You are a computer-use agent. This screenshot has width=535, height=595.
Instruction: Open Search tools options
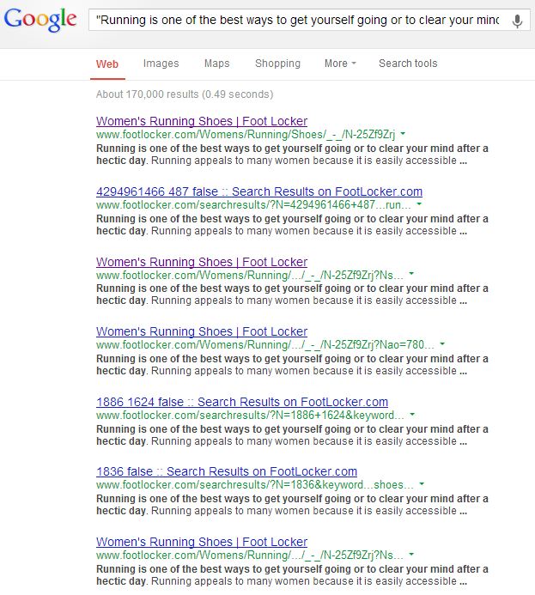coord(408,64)
